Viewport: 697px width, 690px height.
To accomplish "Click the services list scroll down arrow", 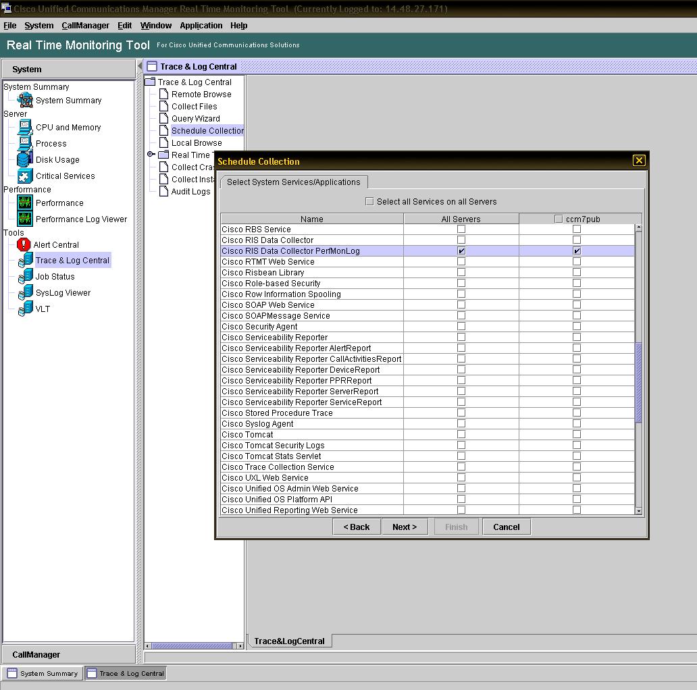I will [x=639, y=511].
